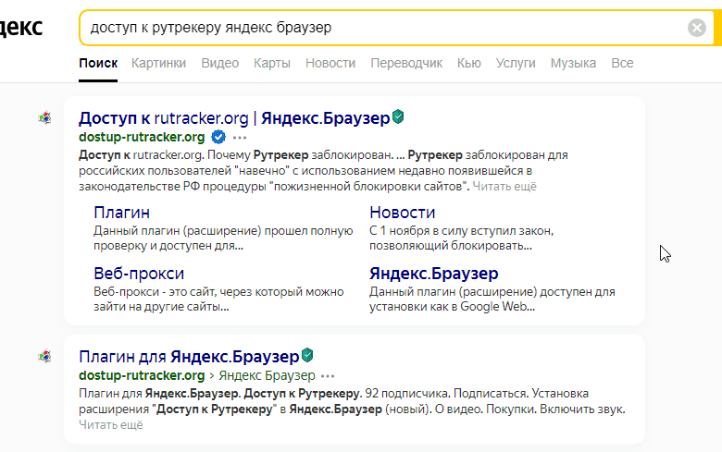The width and height of the screenshot is (722, 452).
Task: Switch to the Видео tab
Action: (219, 63)
